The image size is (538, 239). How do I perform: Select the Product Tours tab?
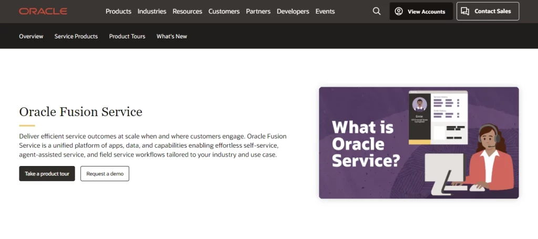click(127, 36)
